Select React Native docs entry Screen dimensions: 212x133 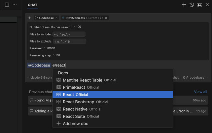(113, 109)
